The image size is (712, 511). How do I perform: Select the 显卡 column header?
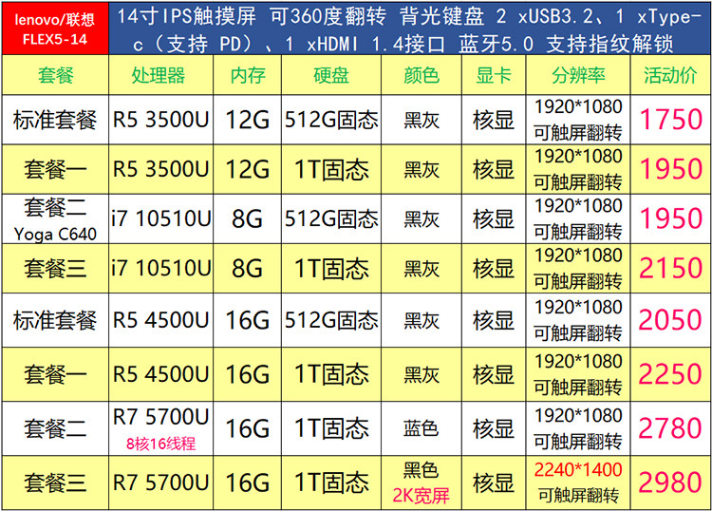(494, 75)
